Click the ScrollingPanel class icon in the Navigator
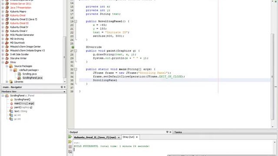The height and width of the screenshot is (156, 278). [7, 96]
